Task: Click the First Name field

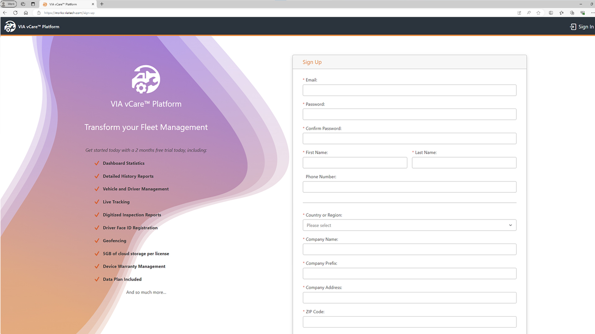Action: [x=355, y=163]
